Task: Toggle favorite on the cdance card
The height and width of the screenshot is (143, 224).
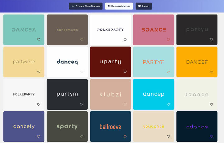Action: coord(212,136)
